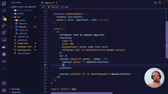Screen dimensions: 168x94
Task: Click the EXPLORER panel title
Action: click(x=16, y=3)
